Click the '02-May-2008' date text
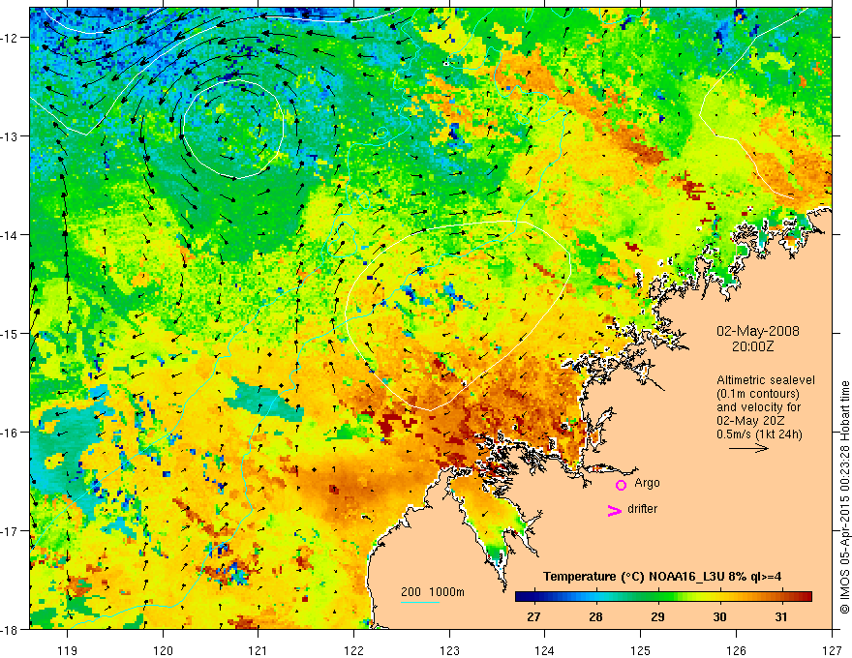852x658 pixels. coord(758,331)
